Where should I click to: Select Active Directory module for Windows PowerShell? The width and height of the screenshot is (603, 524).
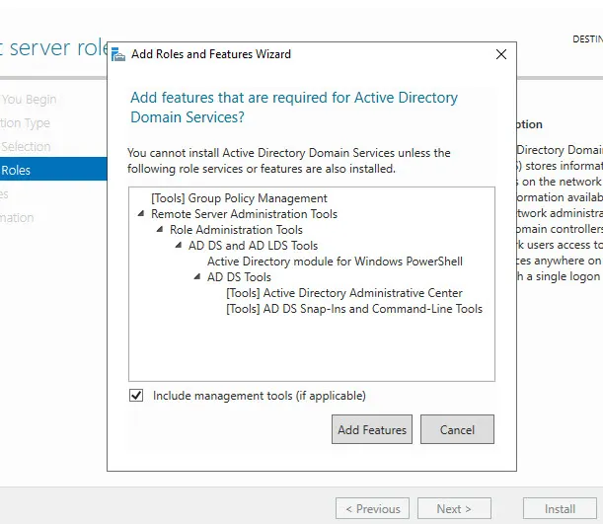coord(335,262)
